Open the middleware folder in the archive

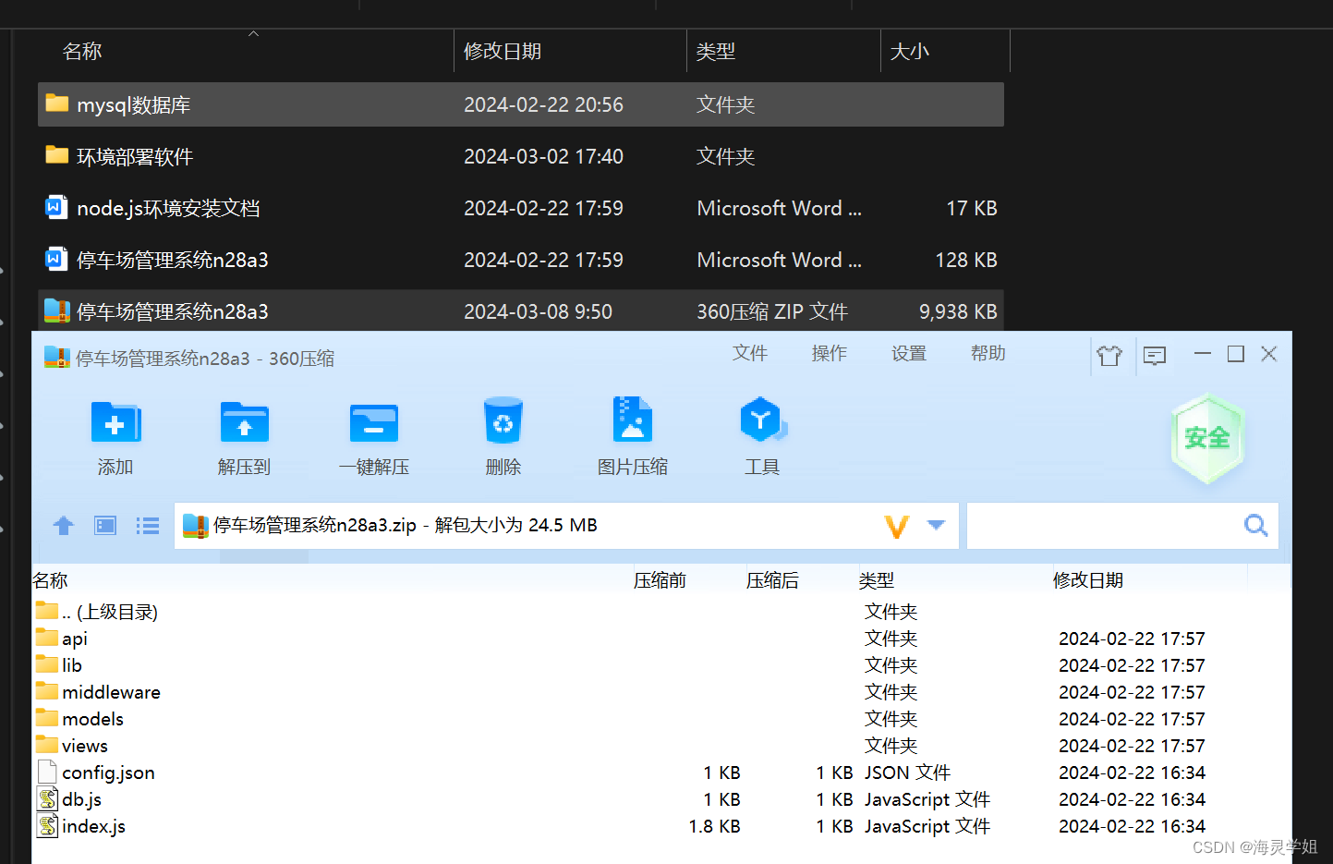tap(110, 691)
